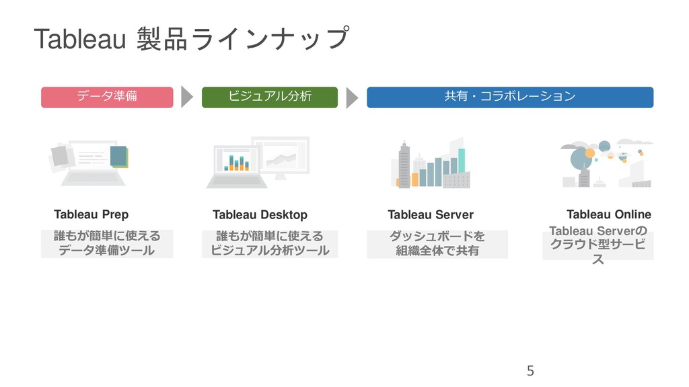The image size is (689, 387).
Task: Click the Tableau Server product name
Action: [431, 214]
